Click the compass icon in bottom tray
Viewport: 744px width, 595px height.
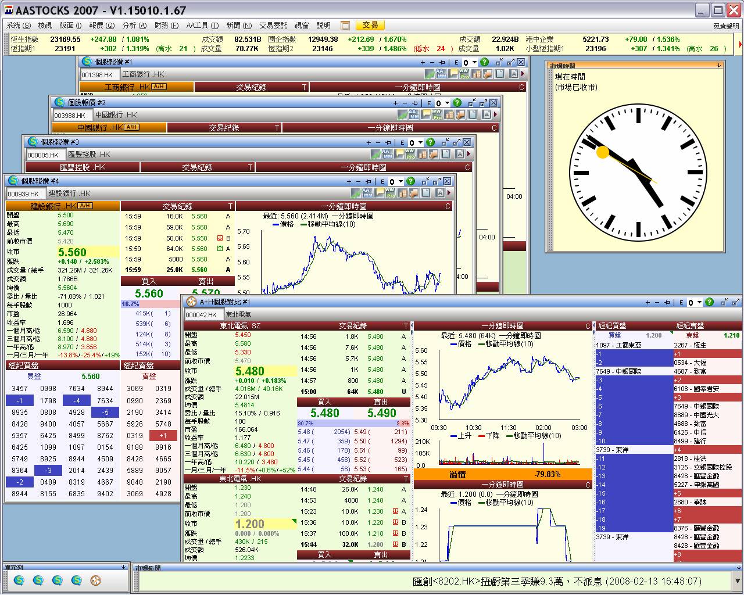pyautogui.click(x=95, y=580)
